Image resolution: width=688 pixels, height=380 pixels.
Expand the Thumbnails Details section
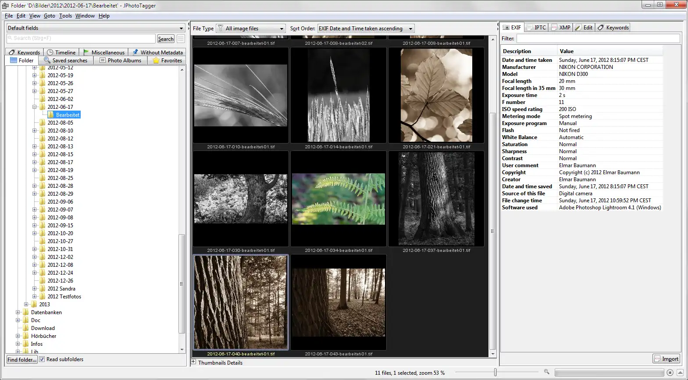pyautogui.click(x=193, y=362)
